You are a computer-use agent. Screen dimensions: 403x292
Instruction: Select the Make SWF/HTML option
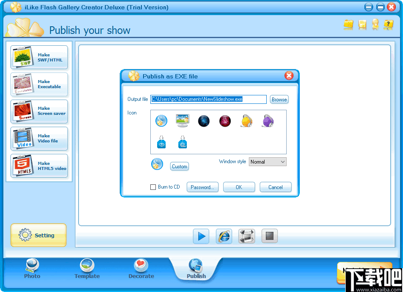[39, 57]
